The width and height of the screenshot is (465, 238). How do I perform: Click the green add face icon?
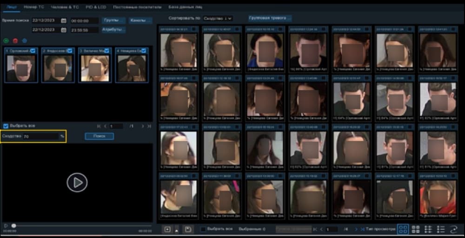click(x=6, y=41)
